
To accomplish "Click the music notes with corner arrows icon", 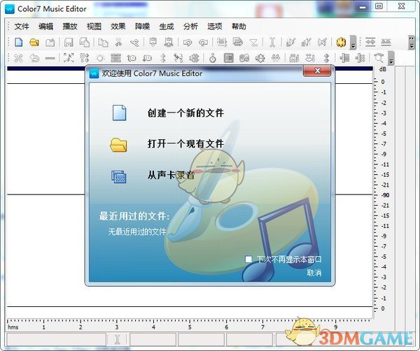I will pyautogui.click(x=69, y=58).
